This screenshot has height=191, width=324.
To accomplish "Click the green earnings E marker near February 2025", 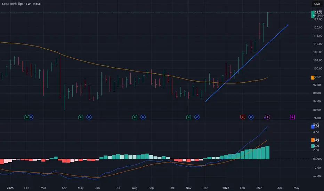I will point(27,117).
